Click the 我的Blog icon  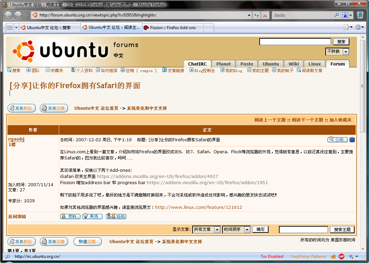(x=223, y=70)
